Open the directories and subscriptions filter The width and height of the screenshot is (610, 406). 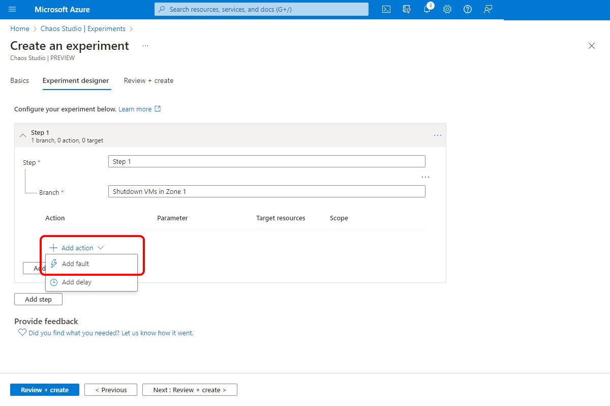tap(406, 9)
